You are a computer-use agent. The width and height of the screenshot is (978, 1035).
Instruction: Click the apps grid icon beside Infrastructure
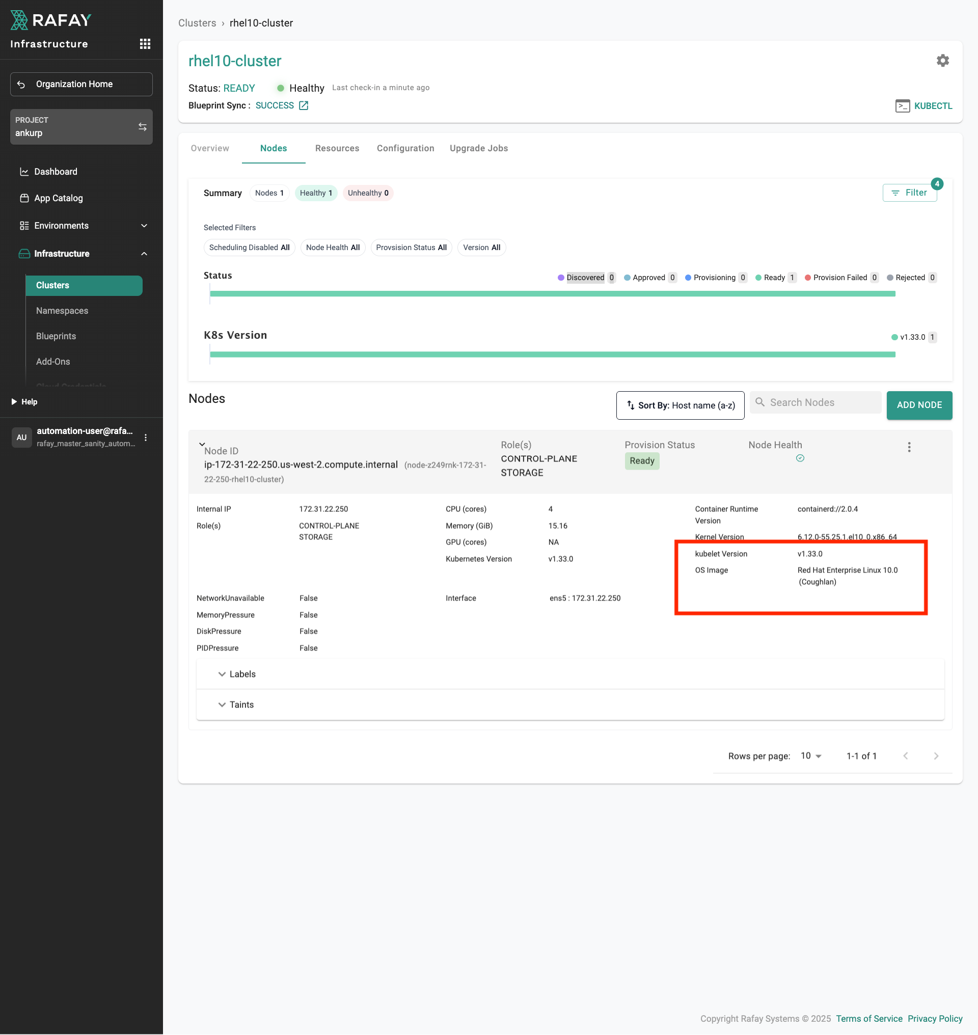pyautogui.click(x=145, y=44)
